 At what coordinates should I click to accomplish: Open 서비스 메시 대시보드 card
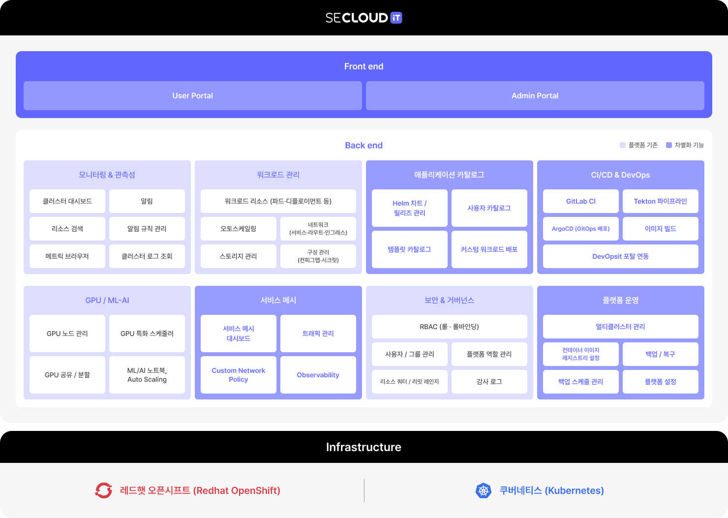tap(239, 334)
